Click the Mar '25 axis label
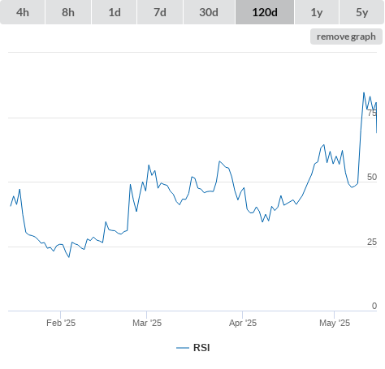The width and height of the screenshot is (385, 369). [147, 323]
